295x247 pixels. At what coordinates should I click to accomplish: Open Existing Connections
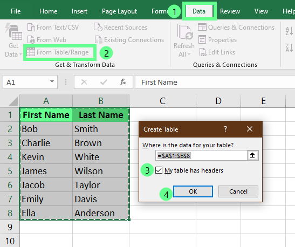click(129, 40)
